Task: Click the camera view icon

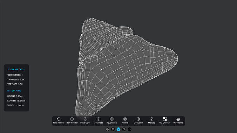Action: (124, 129)
